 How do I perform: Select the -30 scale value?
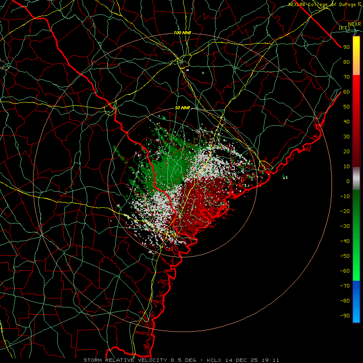click(x=345, y=226)
